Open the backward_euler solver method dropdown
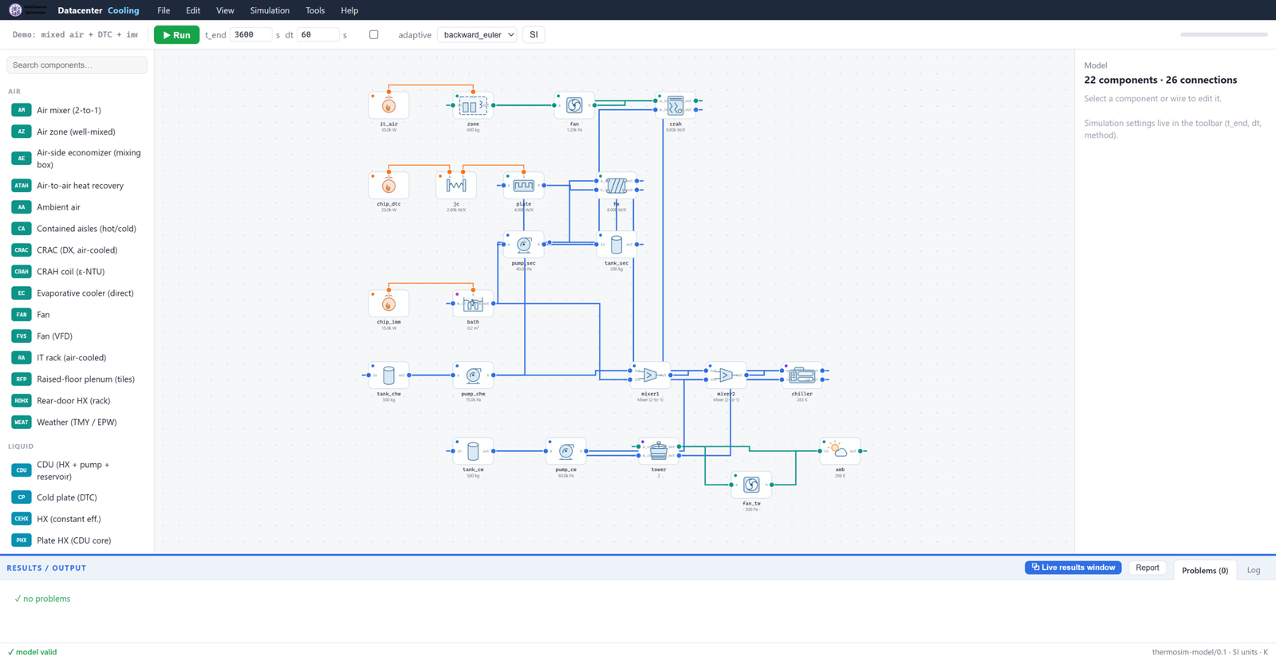This screenshot has height=660, width=1276. (x=477, y=35)
